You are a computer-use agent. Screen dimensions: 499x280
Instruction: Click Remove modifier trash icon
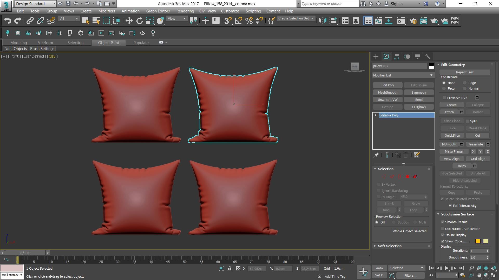point(406,155)
